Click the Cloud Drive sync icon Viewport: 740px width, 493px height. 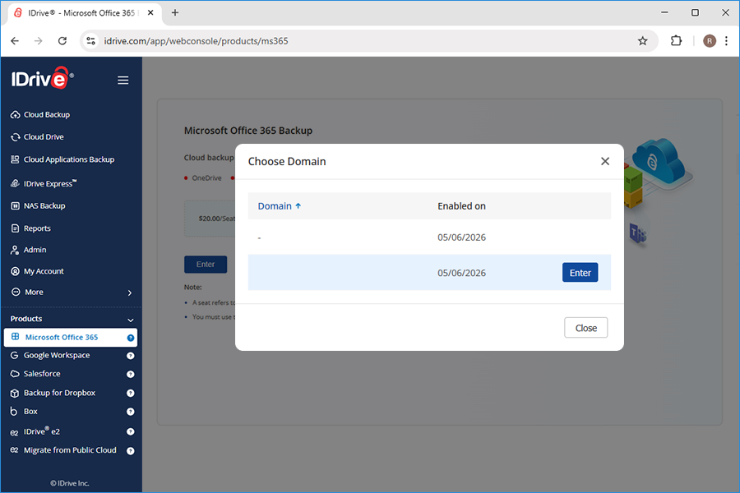coord(15,137)
